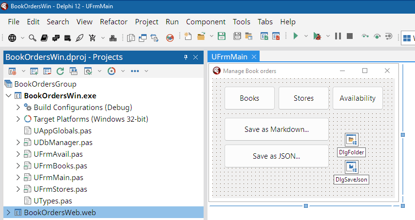Click the Run Until Return debug icon

point(389,36)
